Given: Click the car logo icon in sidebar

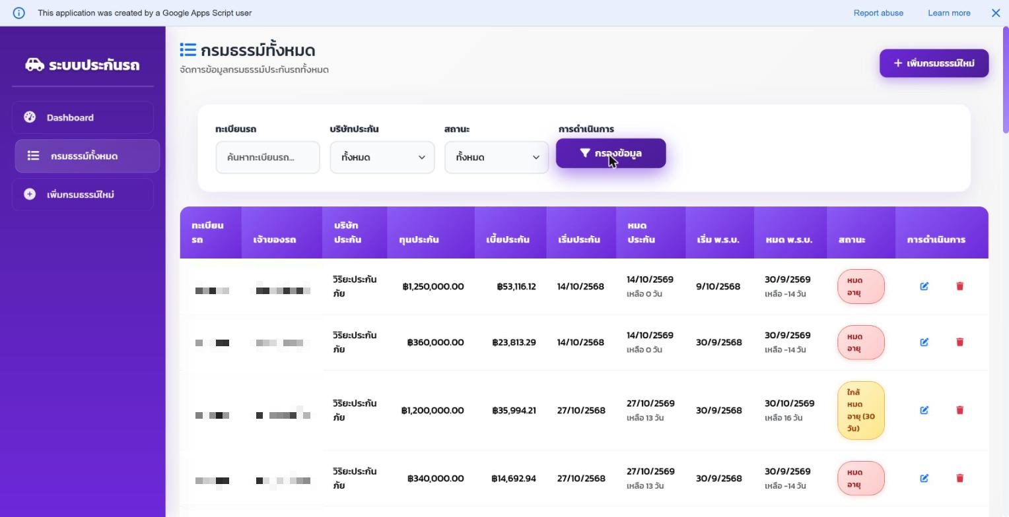Looking at the screenshot, I should tap(34, 65).
